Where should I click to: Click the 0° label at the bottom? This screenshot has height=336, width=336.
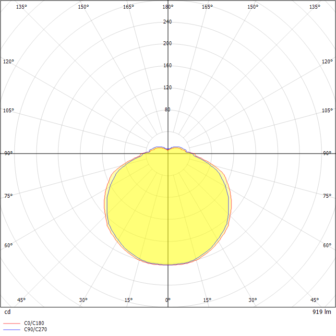[168, 300]
